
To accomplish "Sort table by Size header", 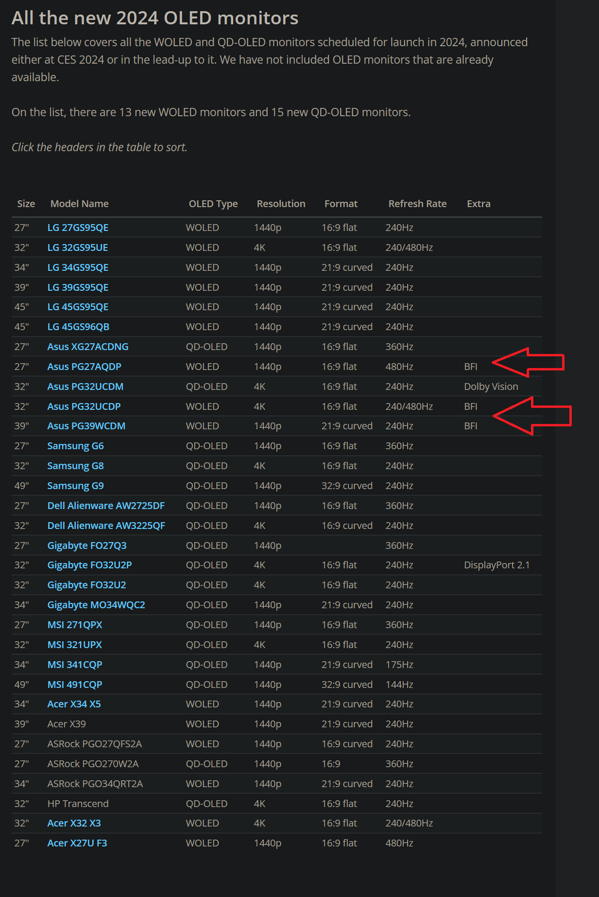I will point(26,204).
